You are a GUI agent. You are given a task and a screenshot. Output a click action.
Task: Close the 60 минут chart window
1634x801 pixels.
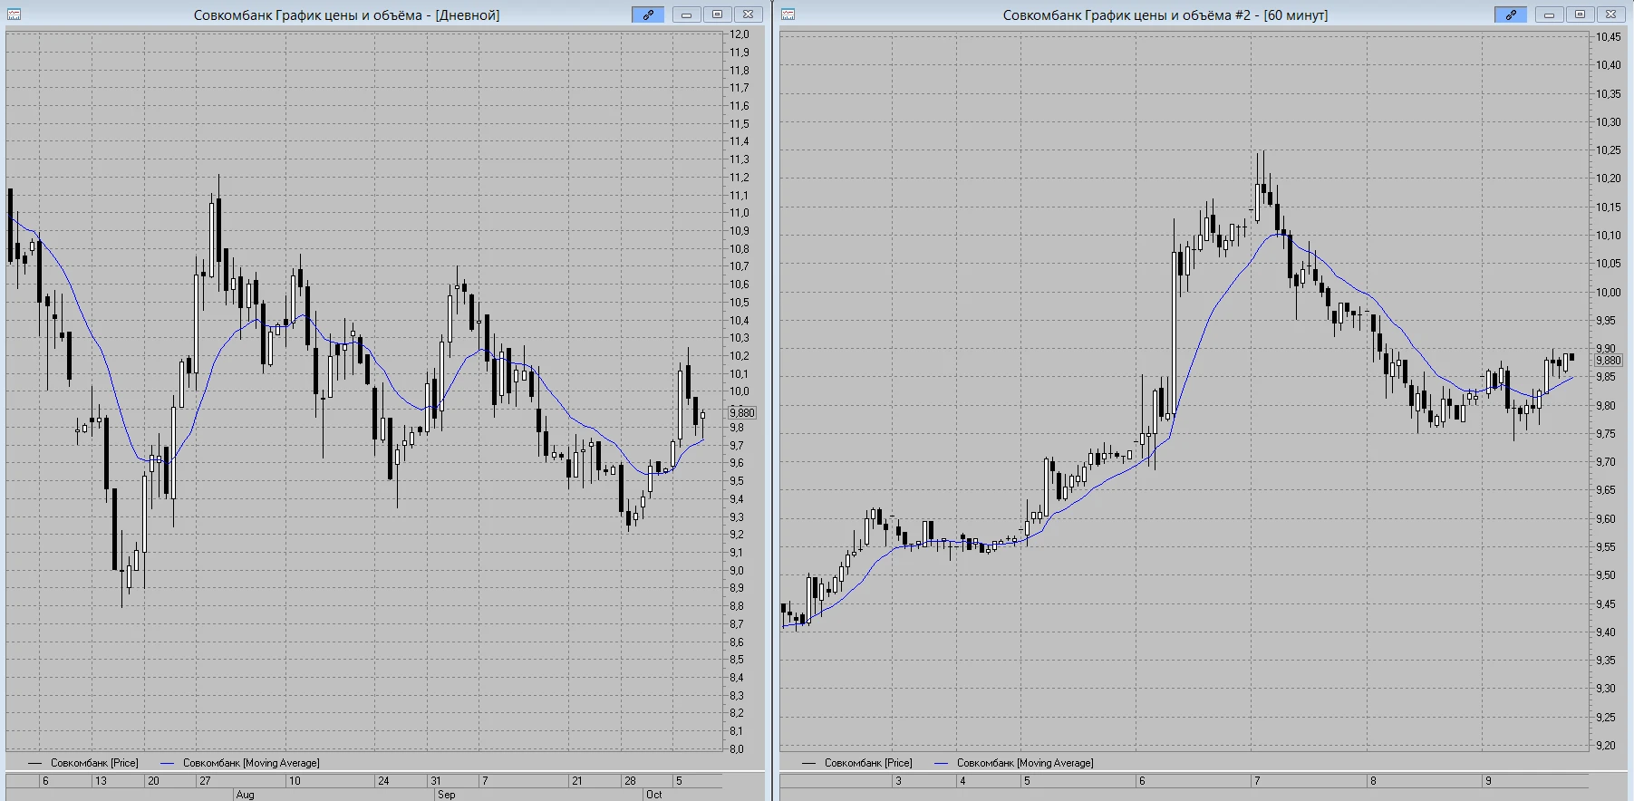click(x=1610, y=14)
